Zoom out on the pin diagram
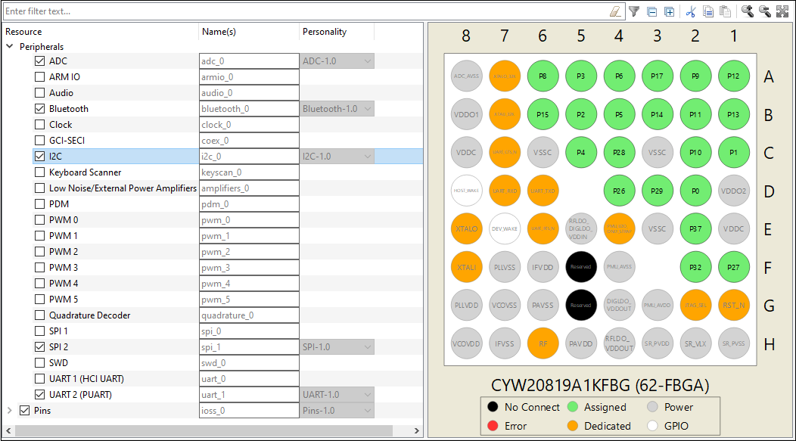 764,11
